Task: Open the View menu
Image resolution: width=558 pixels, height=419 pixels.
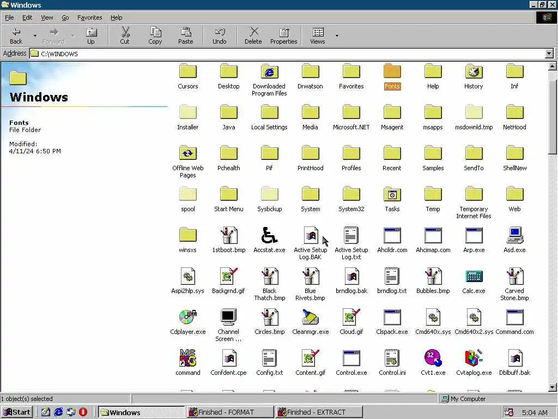Action: tap(47, 17)
